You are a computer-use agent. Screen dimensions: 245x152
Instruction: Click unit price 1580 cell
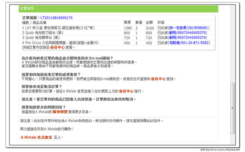point(128,28)
